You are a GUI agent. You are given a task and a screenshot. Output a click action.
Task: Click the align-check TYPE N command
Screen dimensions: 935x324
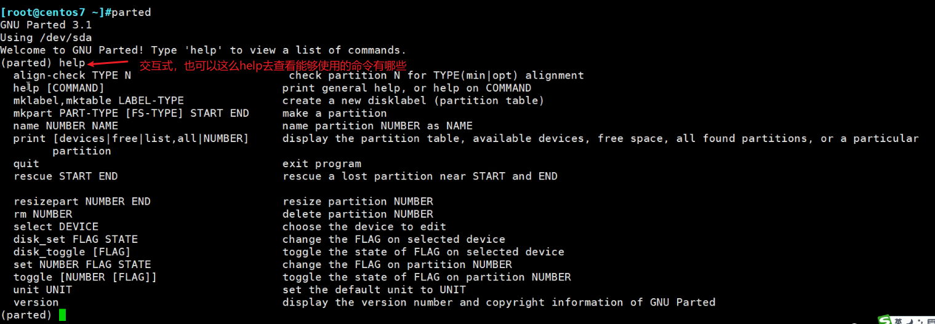pyautogui.click(x=72, y=76)
